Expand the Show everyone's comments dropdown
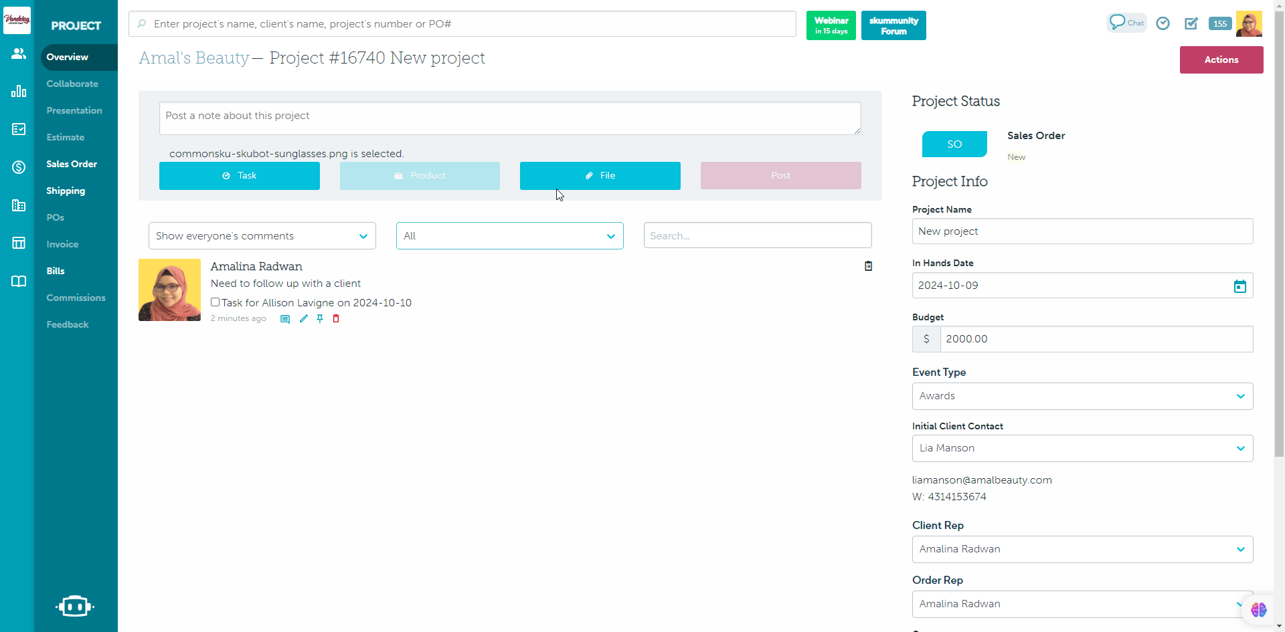1285x632 pixels. point(262,236)
